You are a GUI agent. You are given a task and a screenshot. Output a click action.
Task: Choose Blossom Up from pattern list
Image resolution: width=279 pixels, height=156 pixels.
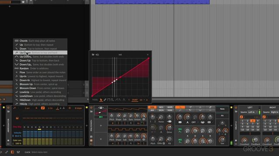40,84
